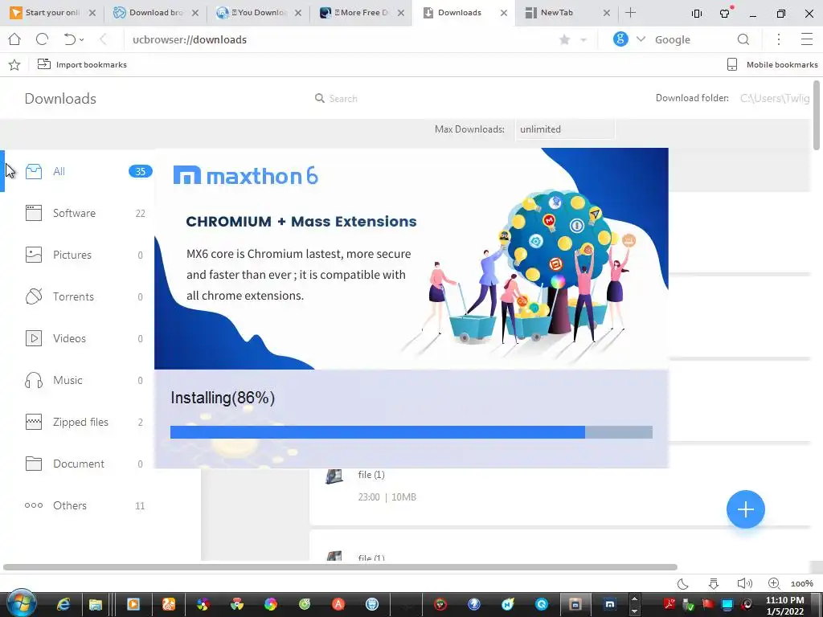Open the search engine chevron dropdown
The width and height of the screenshot is (823, 617).
click(641, 39)
